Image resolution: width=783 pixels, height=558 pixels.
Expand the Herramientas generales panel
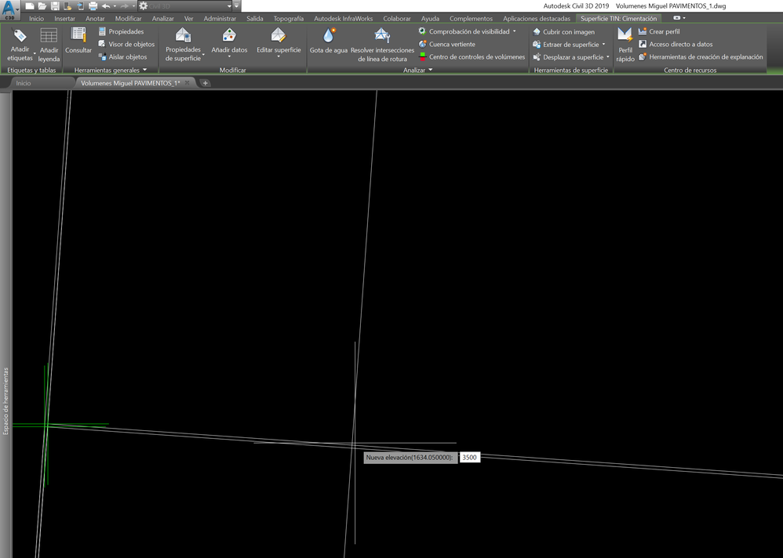pyautogui.click(x=111, y=71)
